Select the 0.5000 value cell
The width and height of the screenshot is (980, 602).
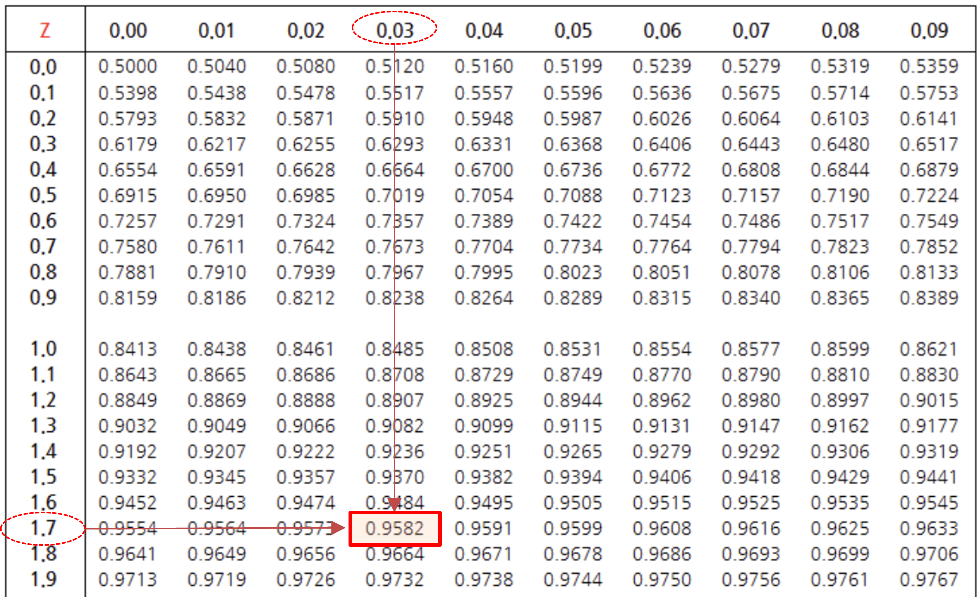[x=128, y=67]
